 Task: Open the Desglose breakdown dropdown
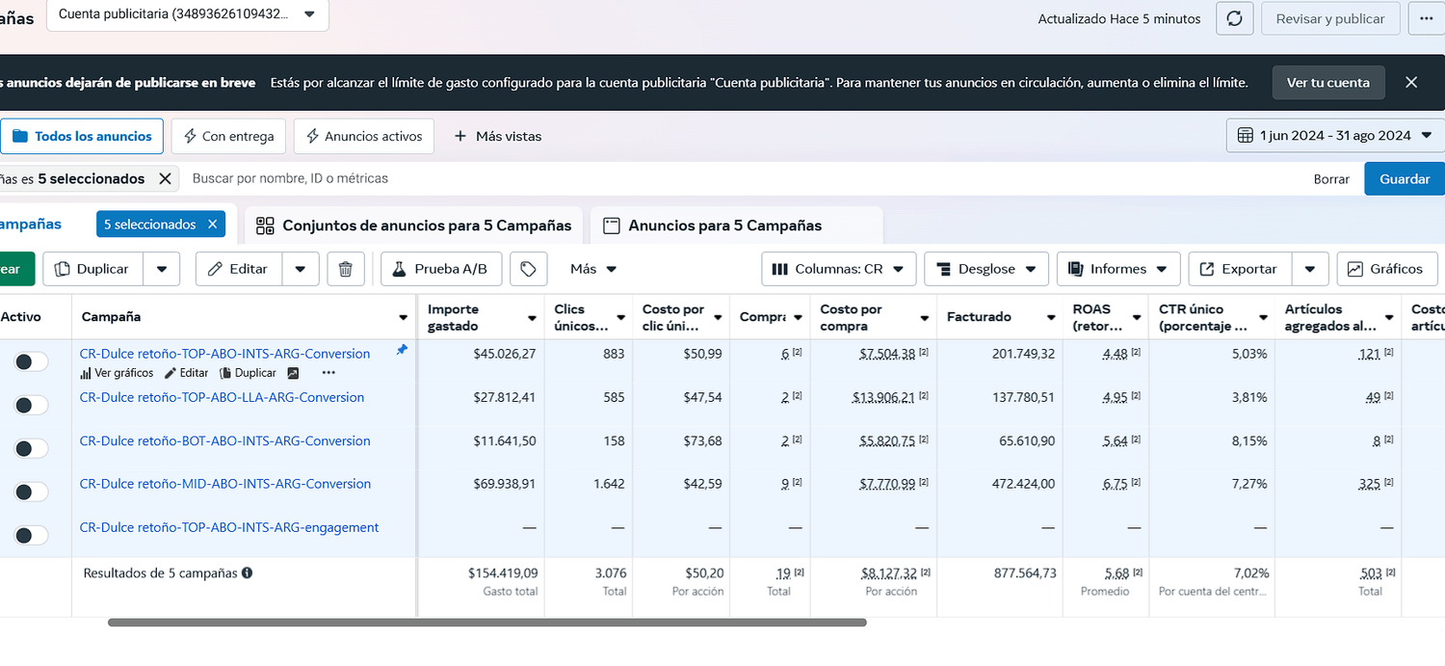985,269
